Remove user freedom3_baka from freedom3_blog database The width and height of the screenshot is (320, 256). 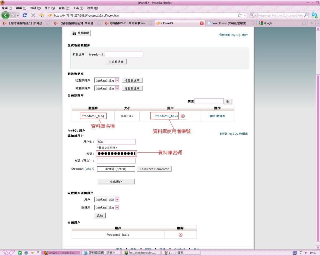[183, 116]
